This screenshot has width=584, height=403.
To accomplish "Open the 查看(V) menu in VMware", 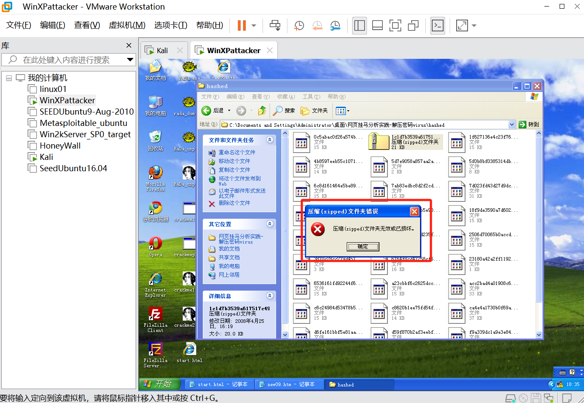I will (87, 25).
